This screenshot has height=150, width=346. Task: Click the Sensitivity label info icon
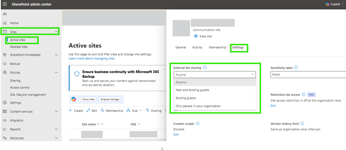coord(296,67)
